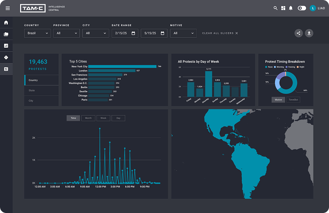Open the folders icon in sidebar
329x213 pixels.
(x=6, y=34)
